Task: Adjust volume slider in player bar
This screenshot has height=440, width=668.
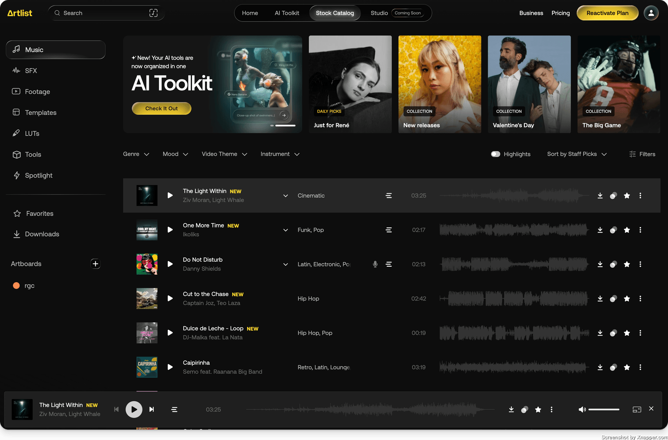Action: pos(604,410)
